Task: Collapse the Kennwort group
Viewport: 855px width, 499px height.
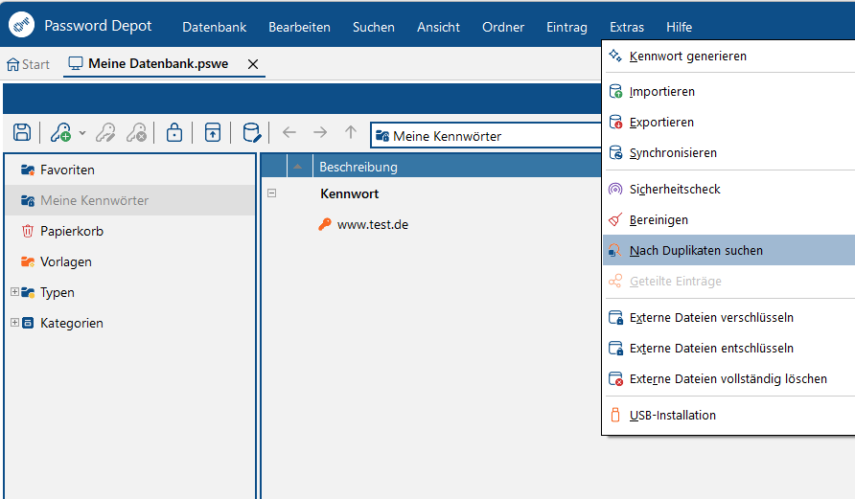Action: pos(271,193)
